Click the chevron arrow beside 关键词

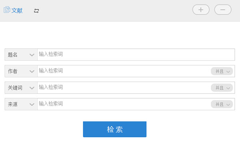(32, 88)
